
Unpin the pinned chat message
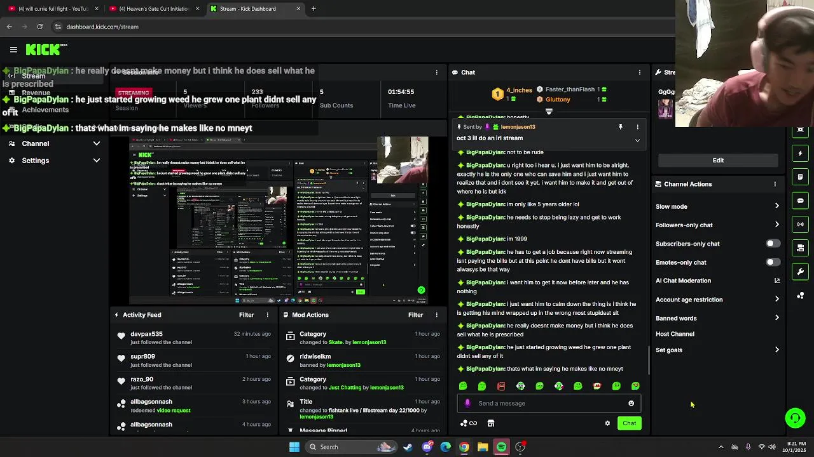tap(621, 127)
